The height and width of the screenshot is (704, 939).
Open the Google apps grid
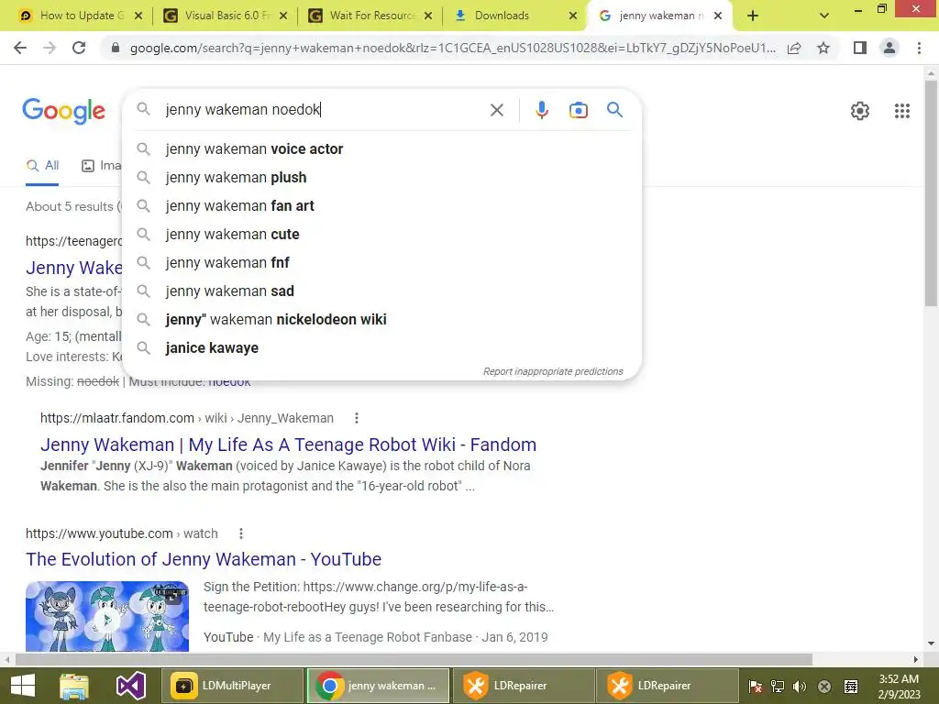(x=902, y=111)
